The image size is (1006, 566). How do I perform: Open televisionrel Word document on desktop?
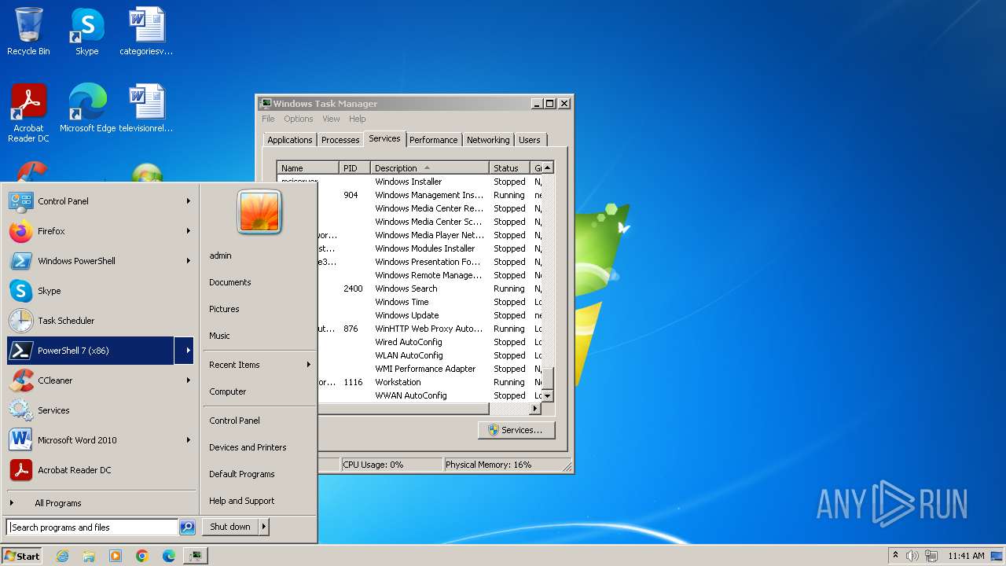pos(146,108)
